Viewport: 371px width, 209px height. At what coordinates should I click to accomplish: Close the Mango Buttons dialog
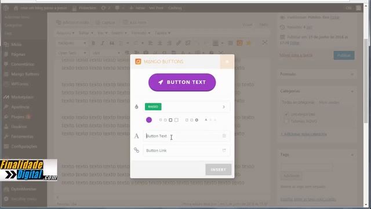click(x=227, y=62)
